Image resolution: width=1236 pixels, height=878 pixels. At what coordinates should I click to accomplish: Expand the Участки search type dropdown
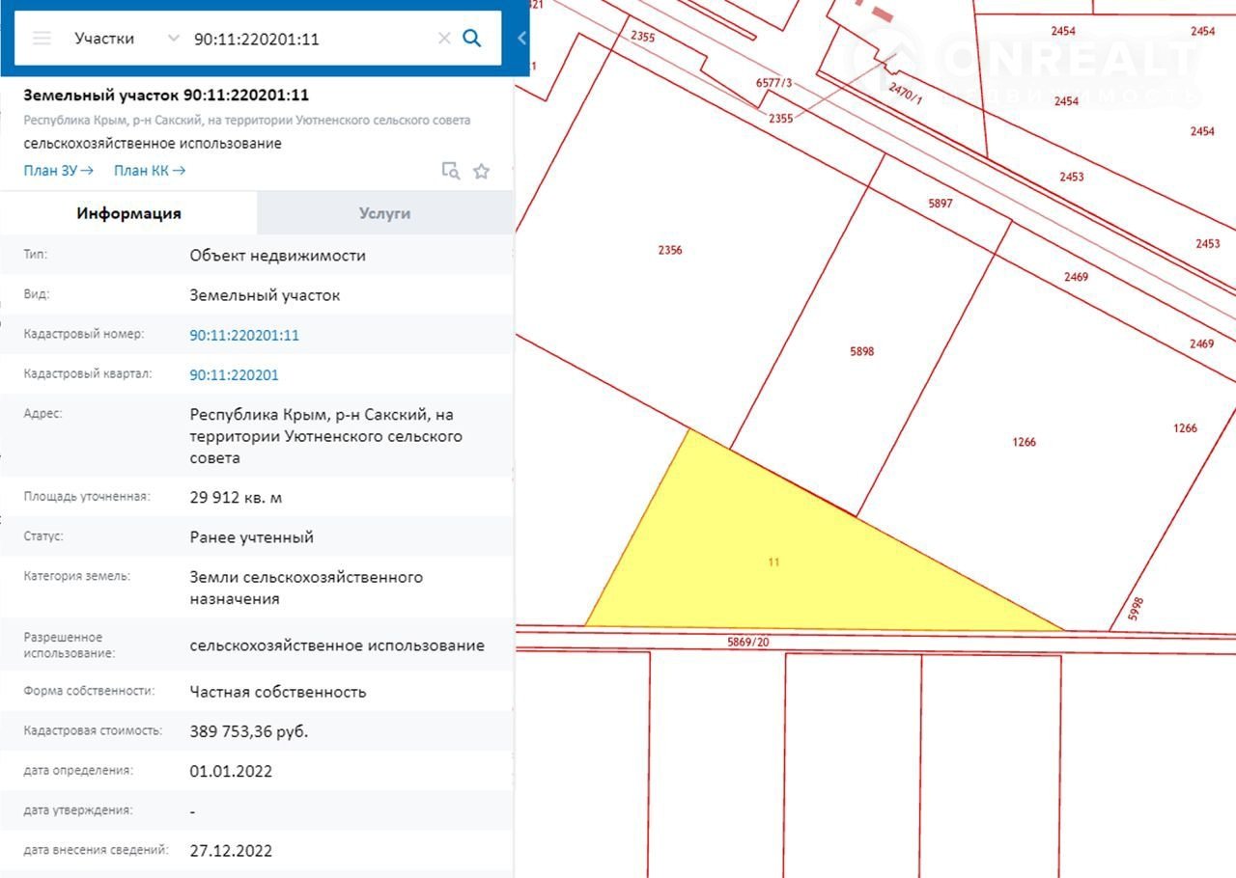point(173,39)
